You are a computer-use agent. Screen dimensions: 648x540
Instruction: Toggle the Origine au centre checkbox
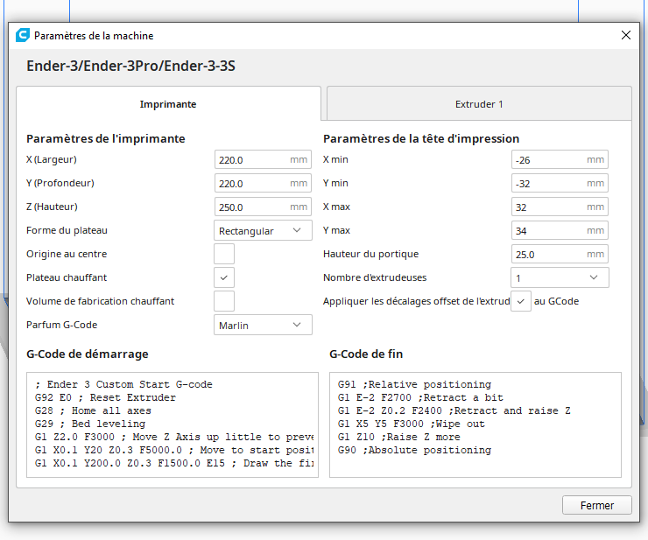pyautogui.click(x=224, y=254)
